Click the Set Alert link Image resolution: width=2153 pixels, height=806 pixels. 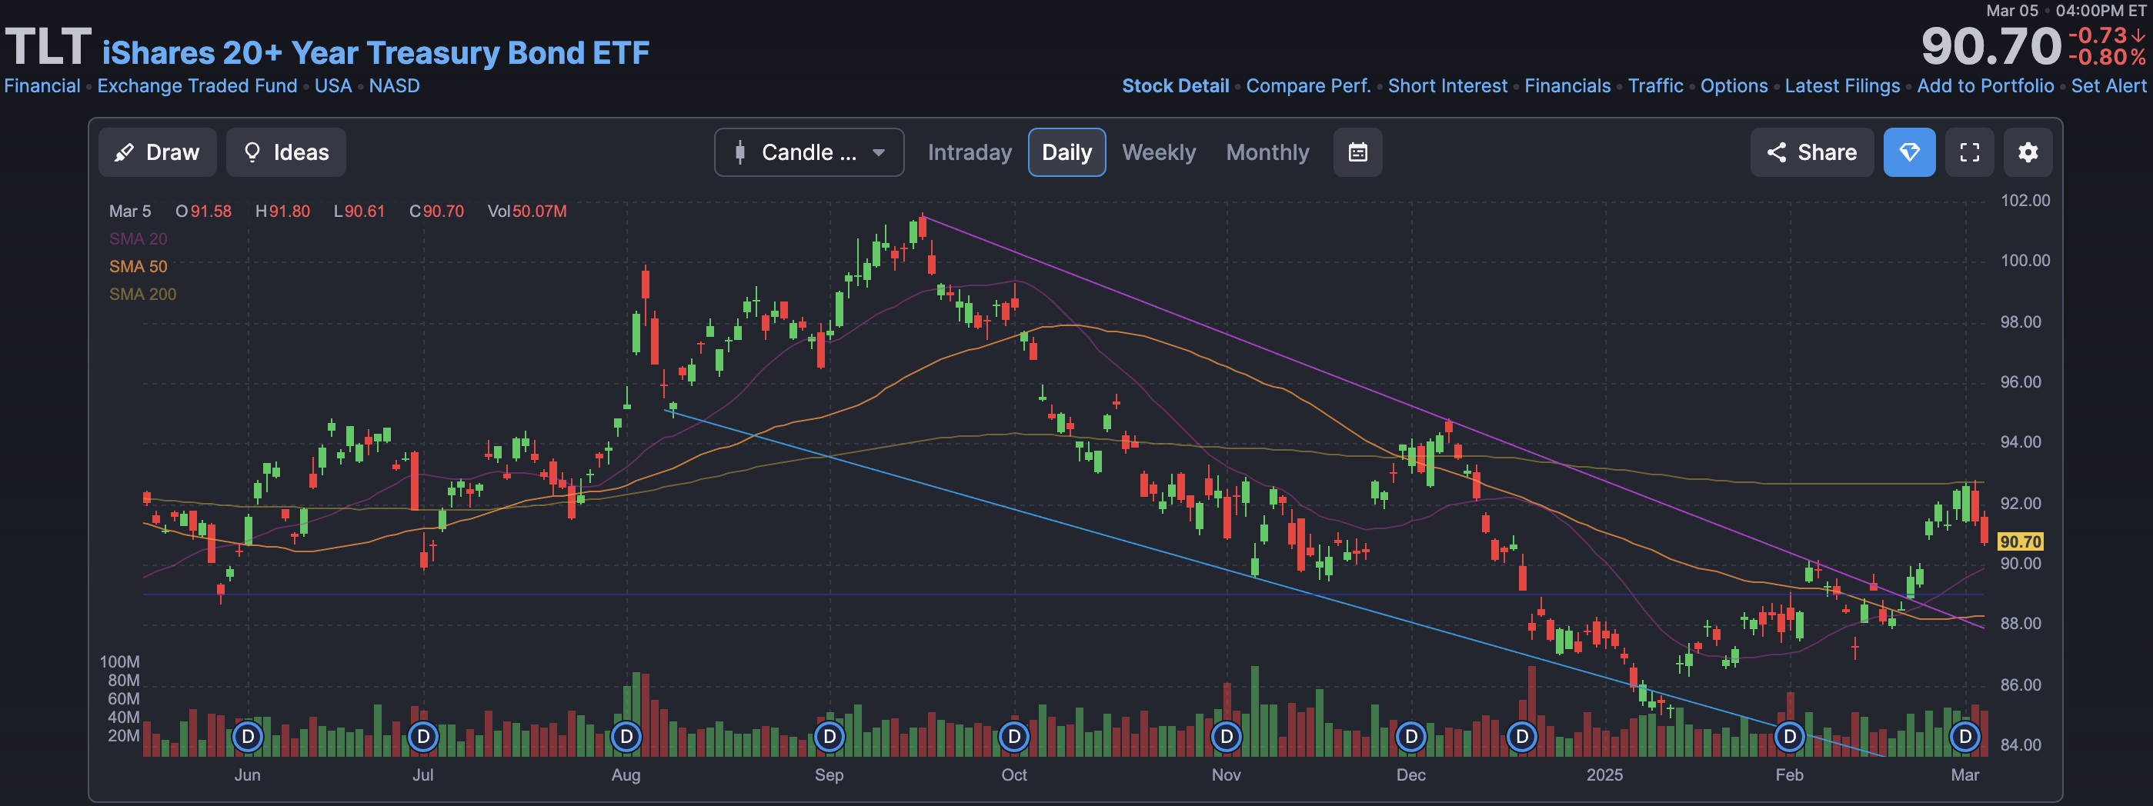[2108, 86]
